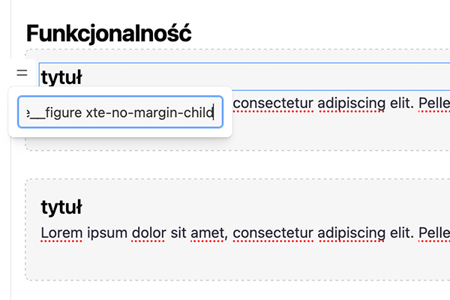Image resolution: width=450 pixels, height=300 pixels.
Task: Place cursor in first block's "tytuł" heading
Action: pyautogui.click(x=61, y=76)
